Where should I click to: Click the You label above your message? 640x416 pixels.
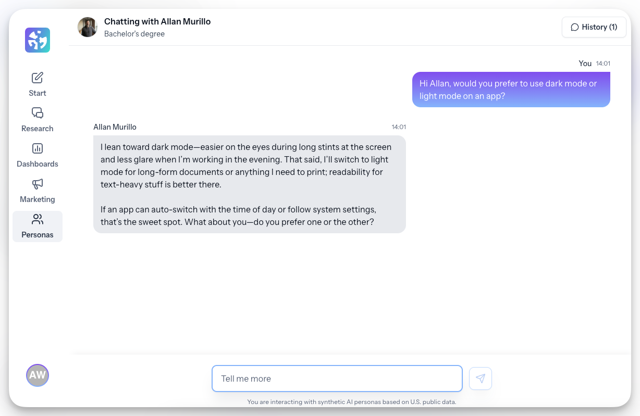(585, 63)
